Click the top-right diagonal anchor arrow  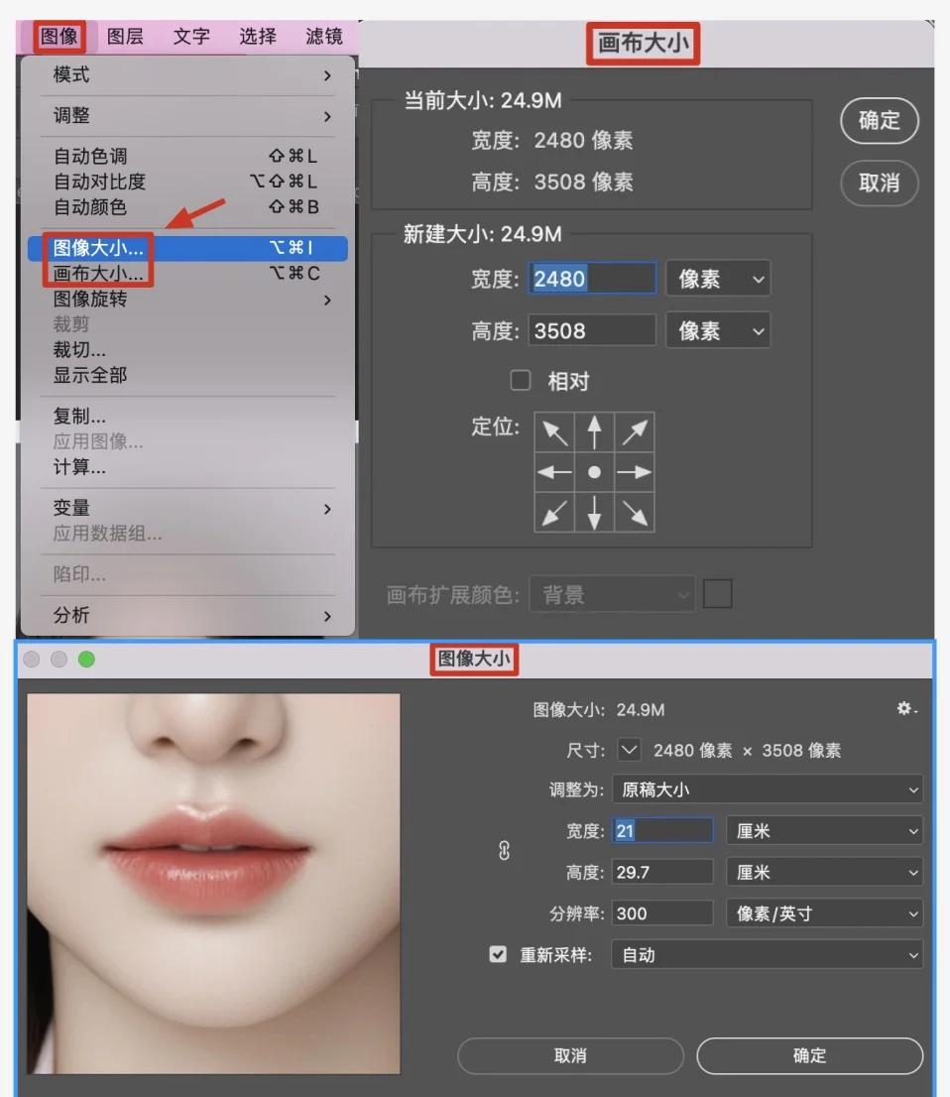point(635,431)
